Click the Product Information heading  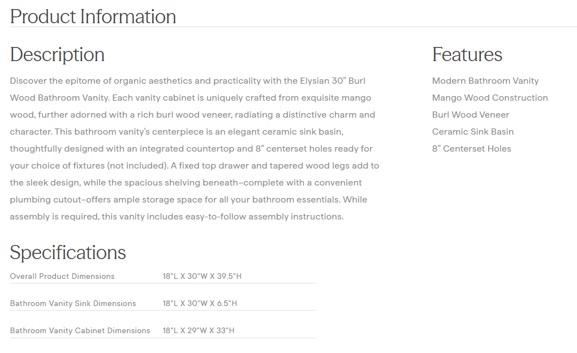[x=93, y=16]
